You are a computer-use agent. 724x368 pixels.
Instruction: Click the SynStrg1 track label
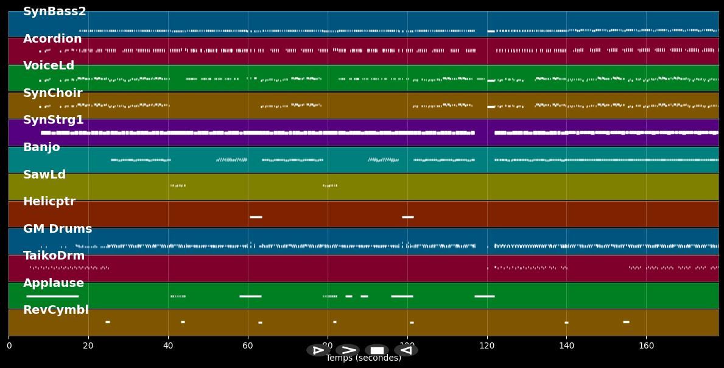point(54,120)
